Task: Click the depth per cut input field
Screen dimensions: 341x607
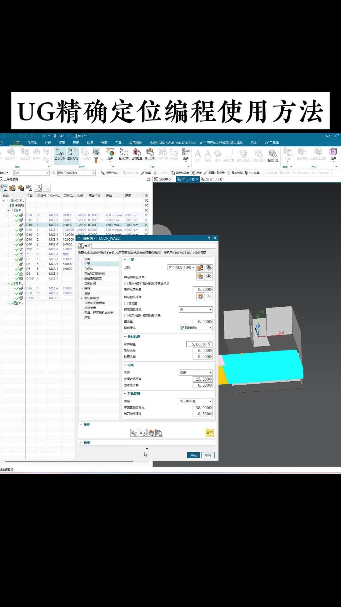Action: 202,414
